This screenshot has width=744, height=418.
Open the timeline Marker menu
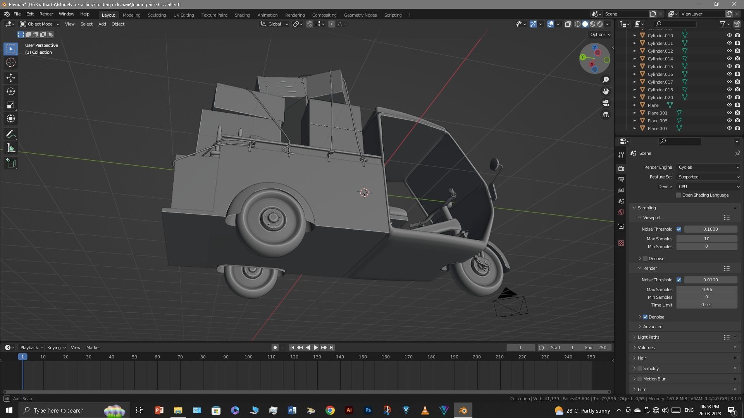pos(93,348)
